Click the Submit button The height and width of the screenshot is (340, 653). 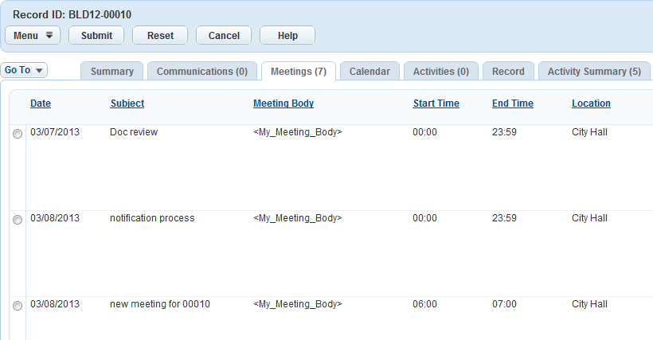[96, 36]
